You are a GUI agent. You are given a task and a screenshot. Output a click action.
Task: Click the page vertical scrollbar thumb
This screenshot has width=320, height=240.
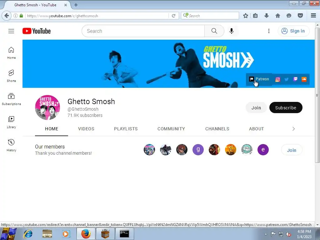pyautogui.click(x=317, y=95)
